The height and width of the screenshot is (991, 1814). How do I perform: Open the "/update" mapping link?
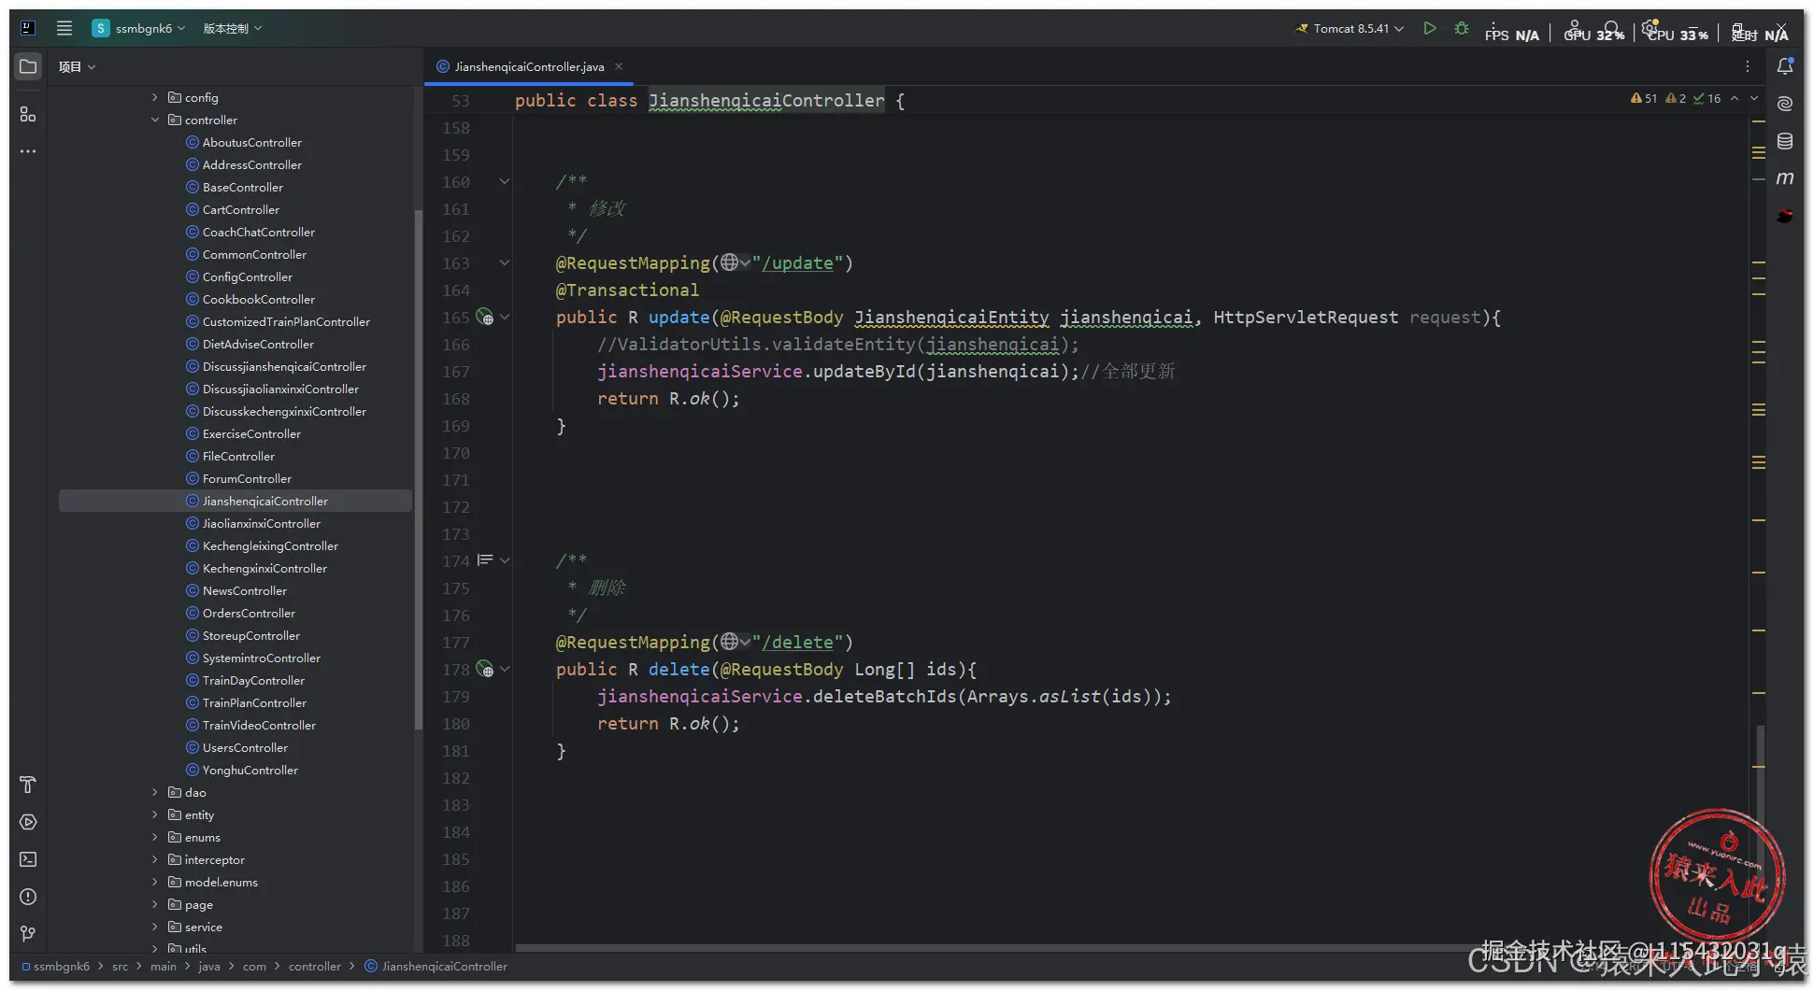pos(797,263)
